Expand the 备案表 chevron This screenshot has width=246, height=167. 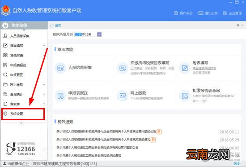pos(44,104)
